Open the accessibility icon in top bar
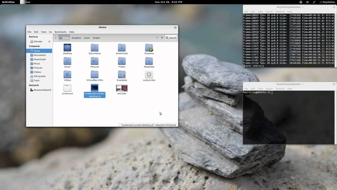 click(x=301, y=2)
